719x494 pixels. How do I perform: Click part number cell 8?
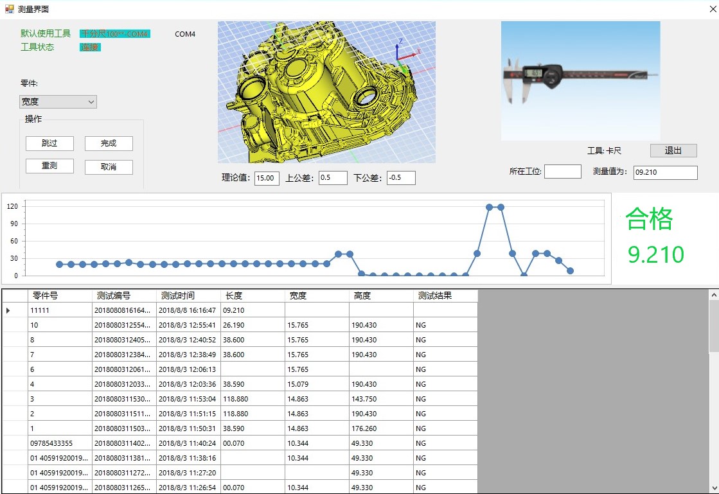(60, 340)
